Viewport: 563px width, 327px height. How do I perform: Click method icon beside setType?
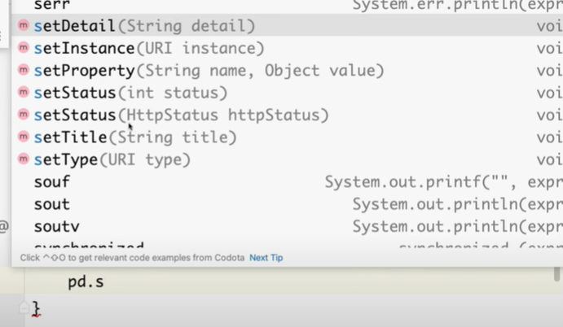click(24, 159)
